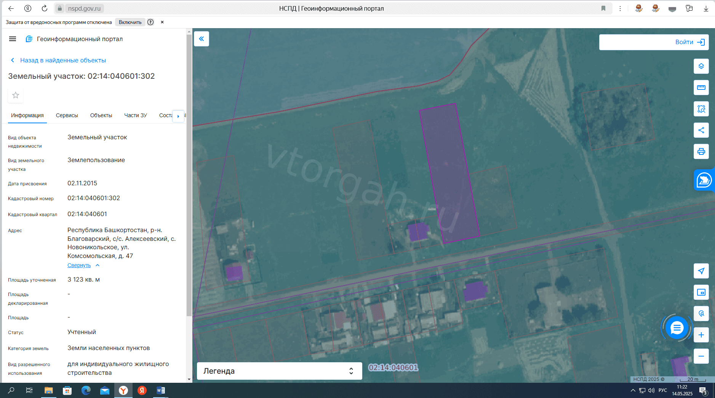Open Windows search on the taskbar
Viewport: 715px width, 398px height.
pyautogui.click(x=11, y=390)
